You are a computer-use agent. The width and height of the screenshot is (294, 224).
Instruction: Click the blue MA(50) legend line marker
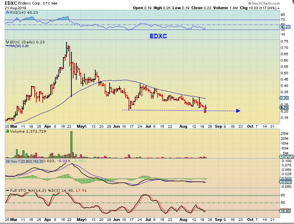pos(7,46)
